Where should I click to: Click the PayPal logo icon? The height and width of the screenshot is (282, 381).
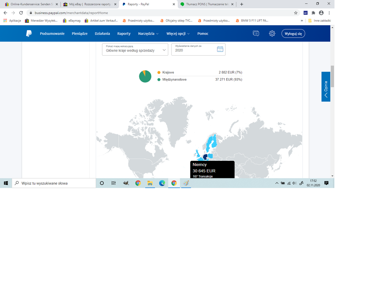coord(29,34)
